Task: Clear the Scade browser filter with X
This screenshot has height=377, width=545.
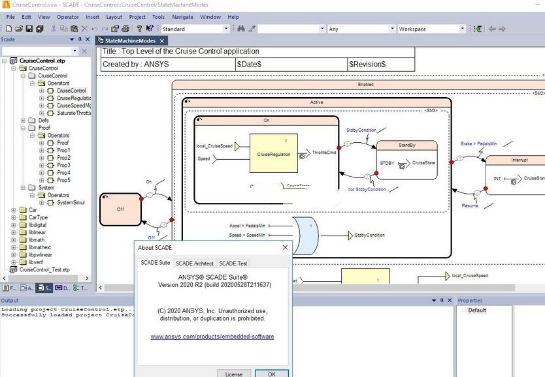Action: [84, 52]
